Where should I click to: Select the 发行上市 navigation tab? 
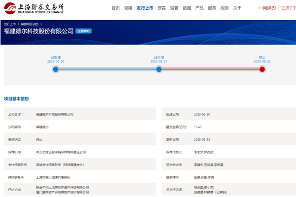[145, 8]
